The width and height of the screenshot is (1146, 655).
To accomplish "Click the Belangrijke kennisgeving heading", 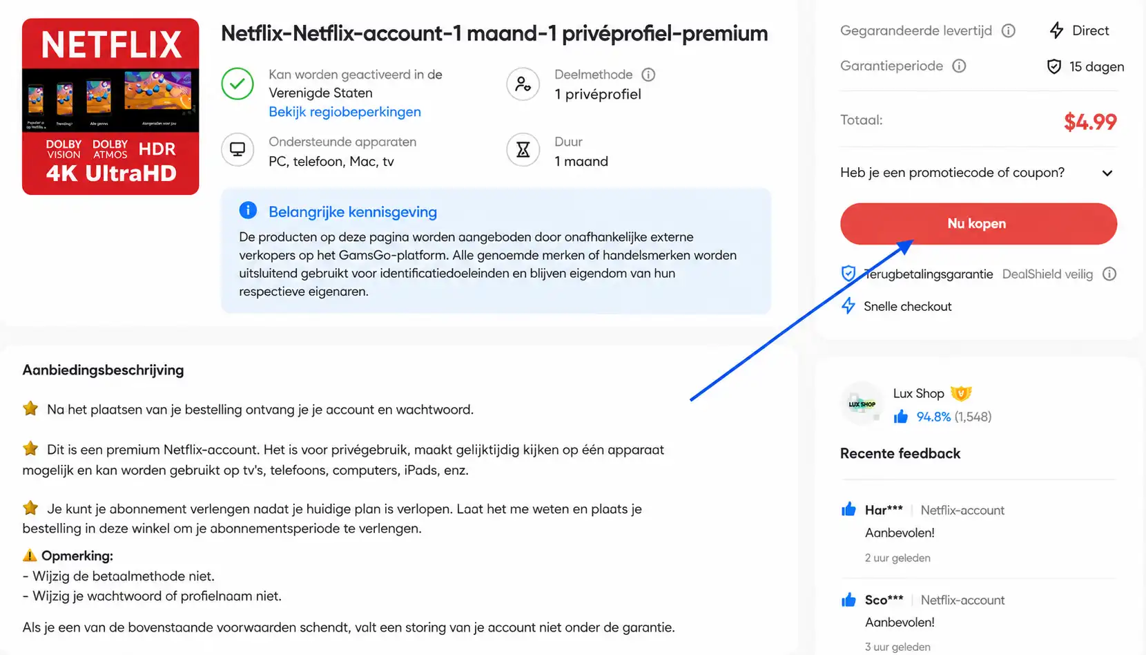I will 353,212.
